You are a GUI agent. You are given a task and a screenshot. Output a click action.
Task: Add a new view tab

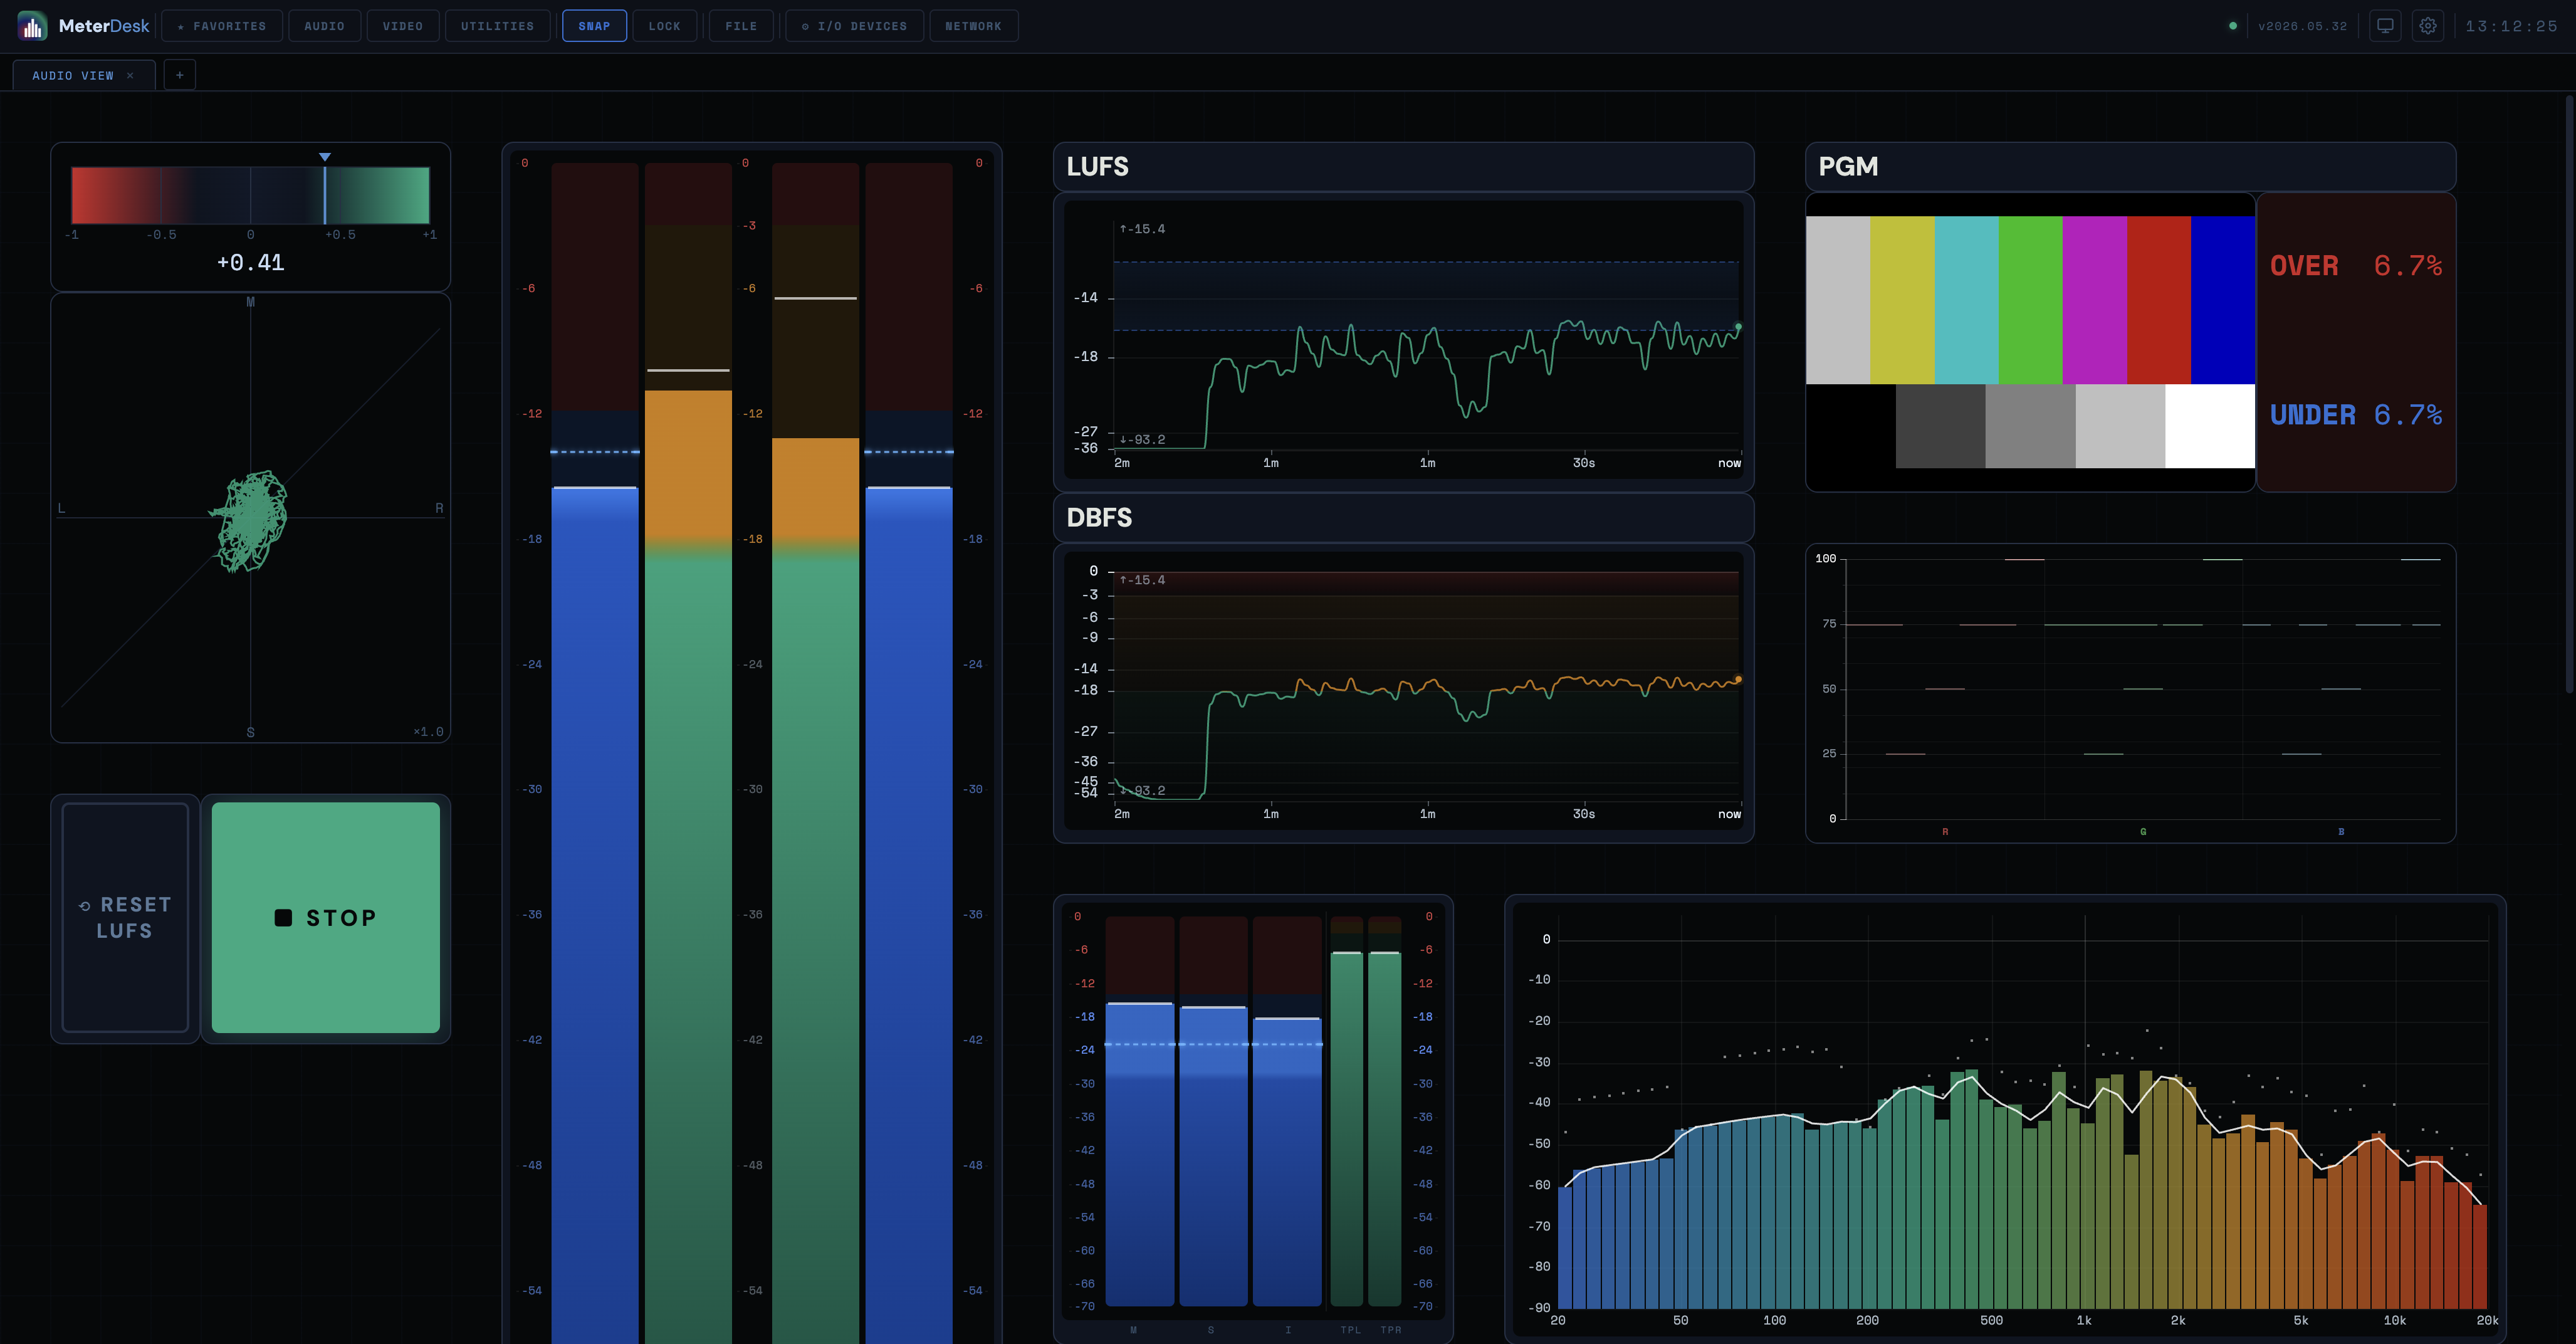pos(180,75)
